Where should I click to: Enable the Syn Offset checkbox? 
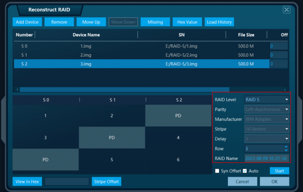(217, 171)
